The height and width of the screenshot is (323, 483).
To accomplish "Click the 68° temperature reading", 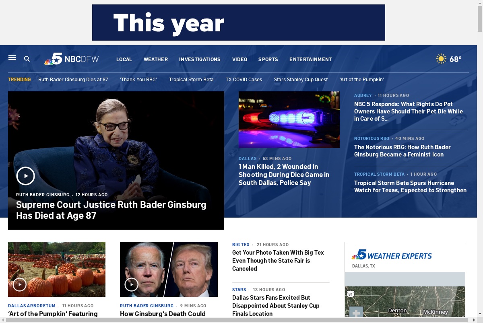I will 456,59.
